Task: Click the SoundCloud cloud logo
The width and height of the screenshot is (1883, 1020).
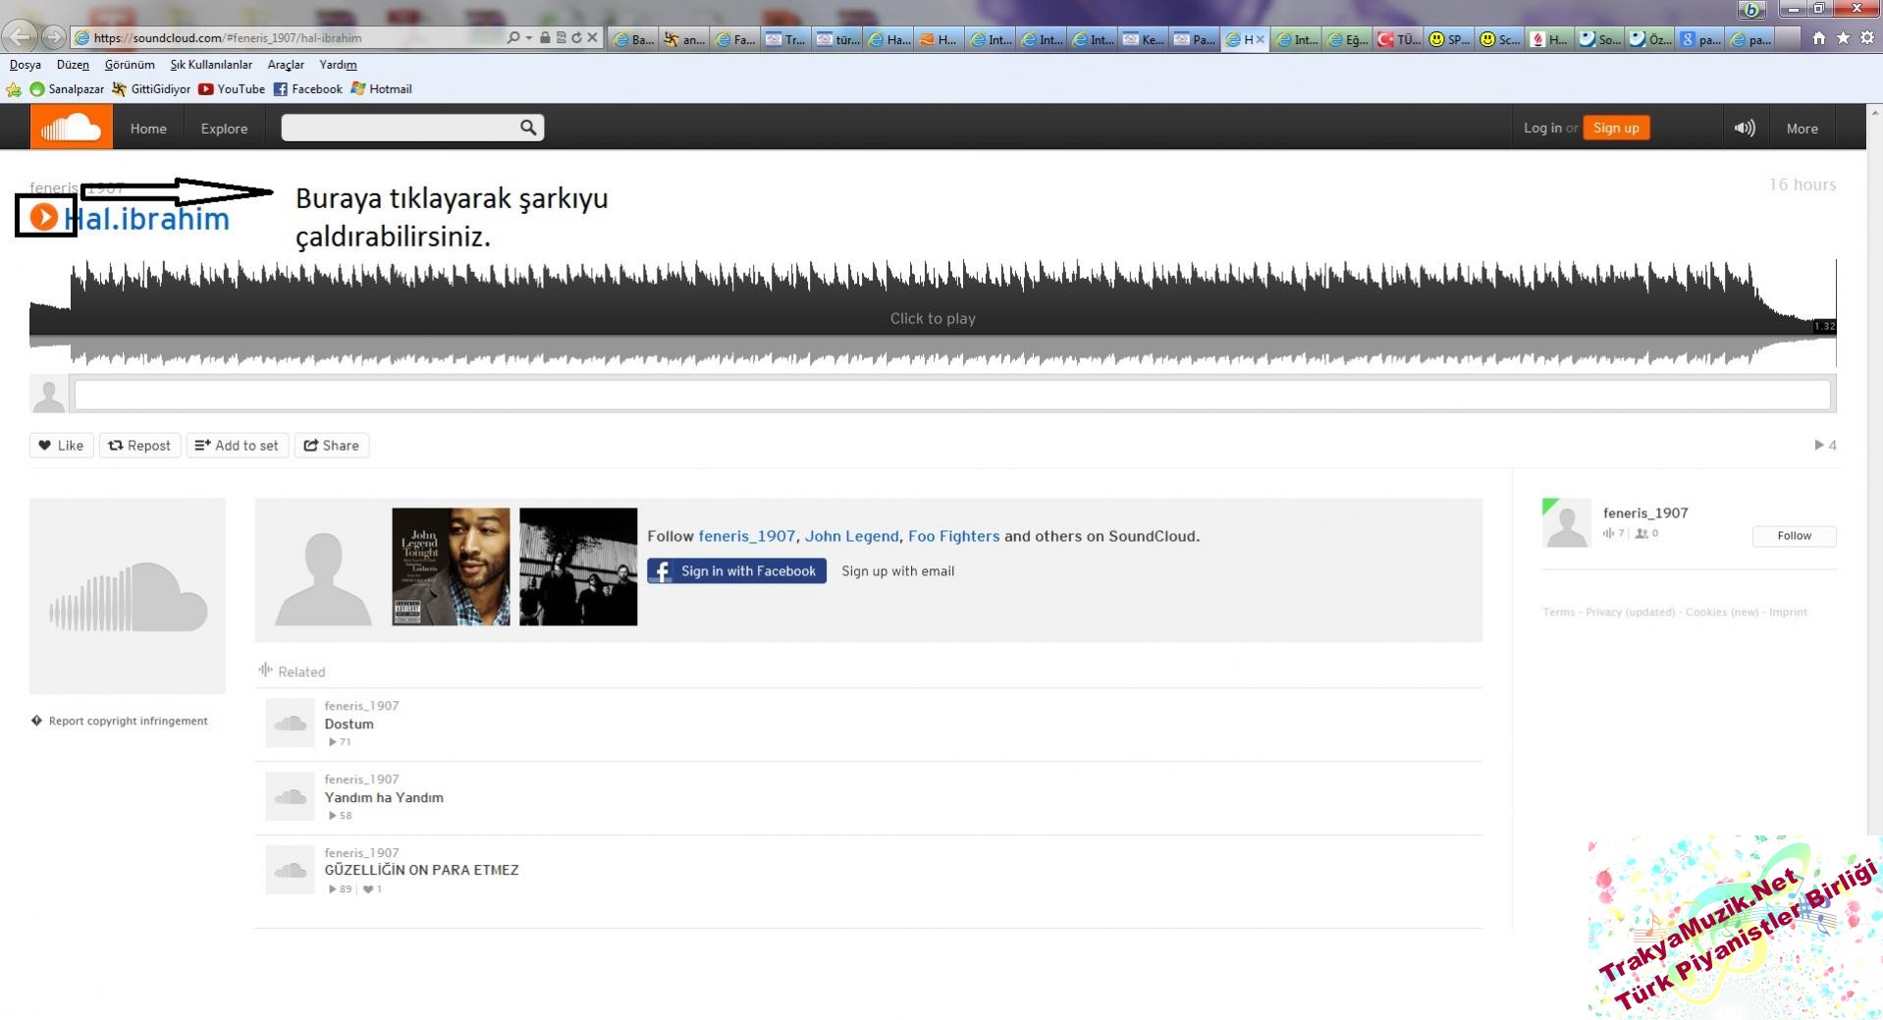Action: tap(71, 128)
